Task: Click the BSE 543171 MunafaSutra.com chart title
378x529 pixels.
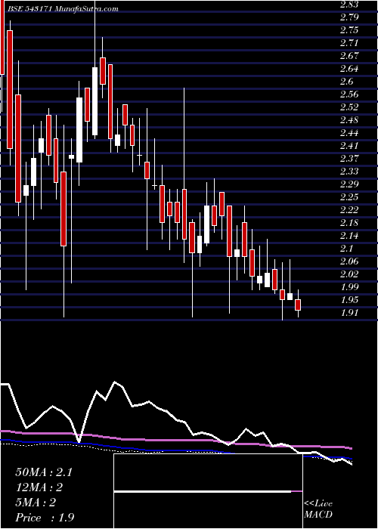Action: [x=62, y=9]
